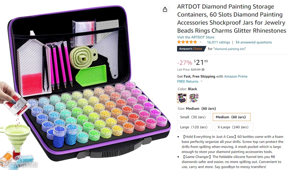Image resolution: width=291 pixels, height=170 pixels.
Task: Select the second color variant swatch
Action: [x=194, y=98]
